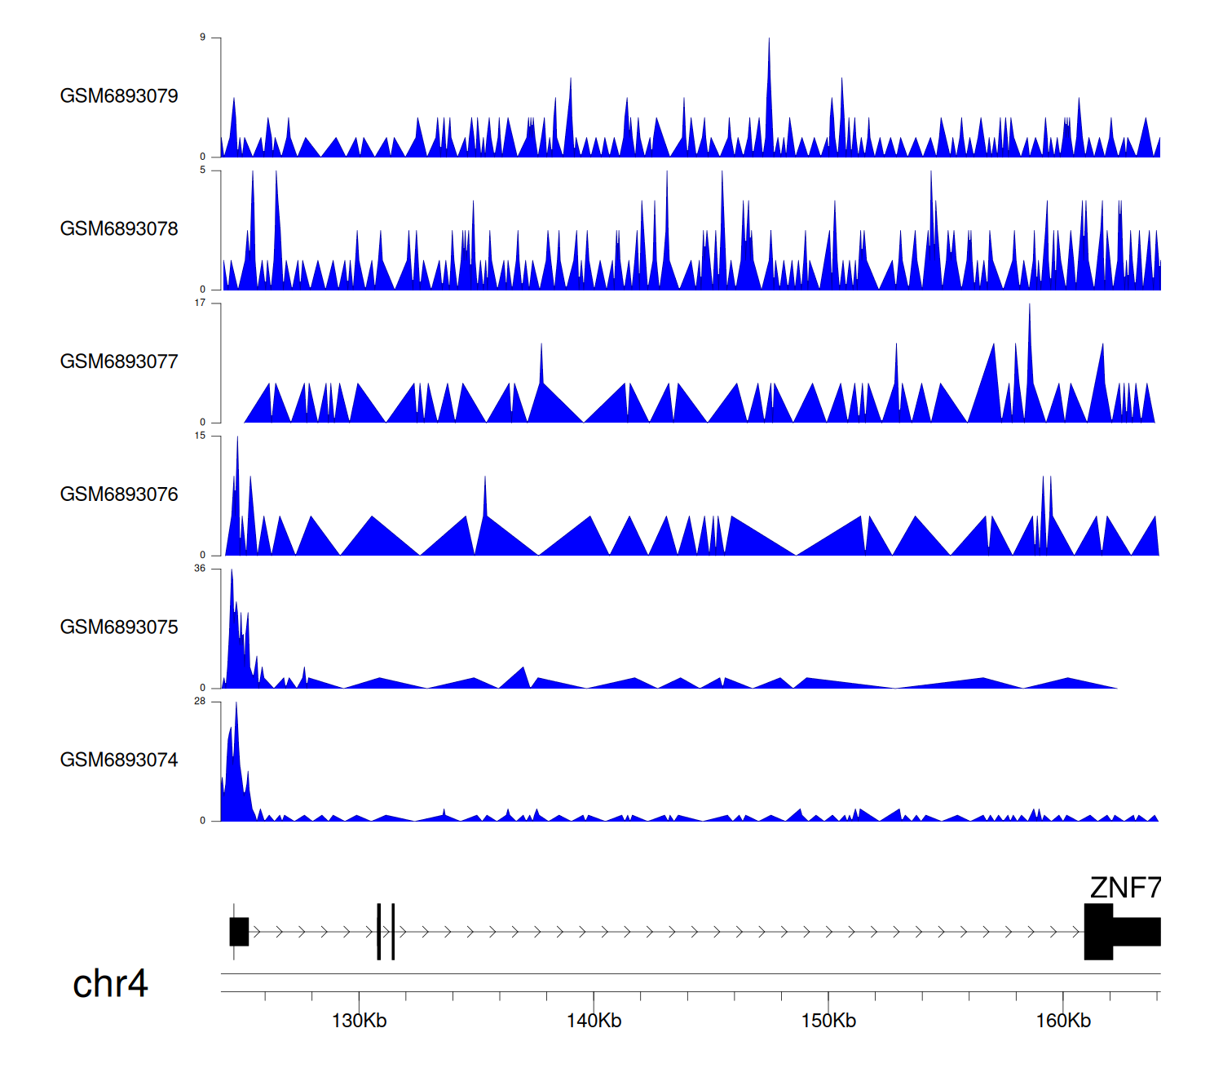Select the chr4 chromosome label

tap(110, 984)
